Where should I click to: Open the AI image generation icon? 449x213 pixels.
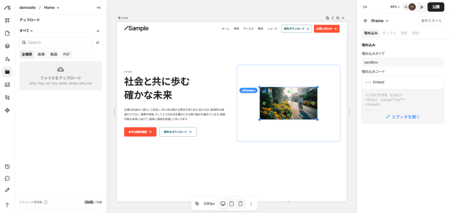pyautogui.click(x=7, y=85)
